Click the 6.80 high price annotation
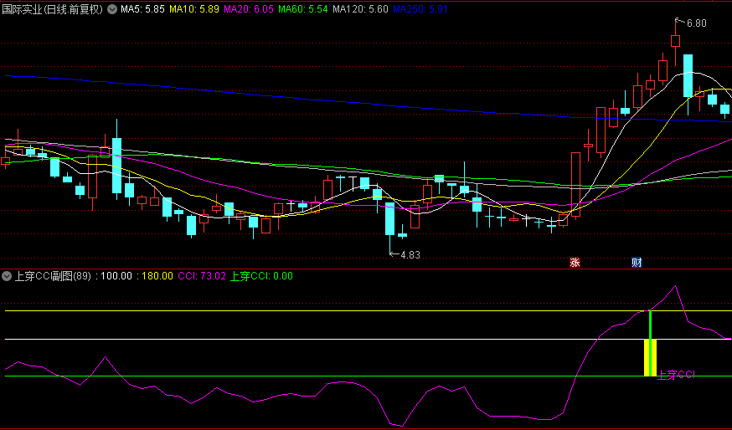 pos(697,23)
